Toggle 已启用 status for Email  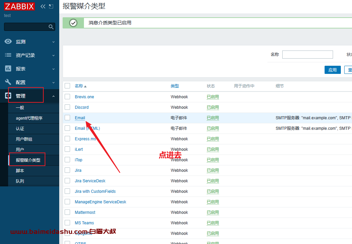click(213, 118)
